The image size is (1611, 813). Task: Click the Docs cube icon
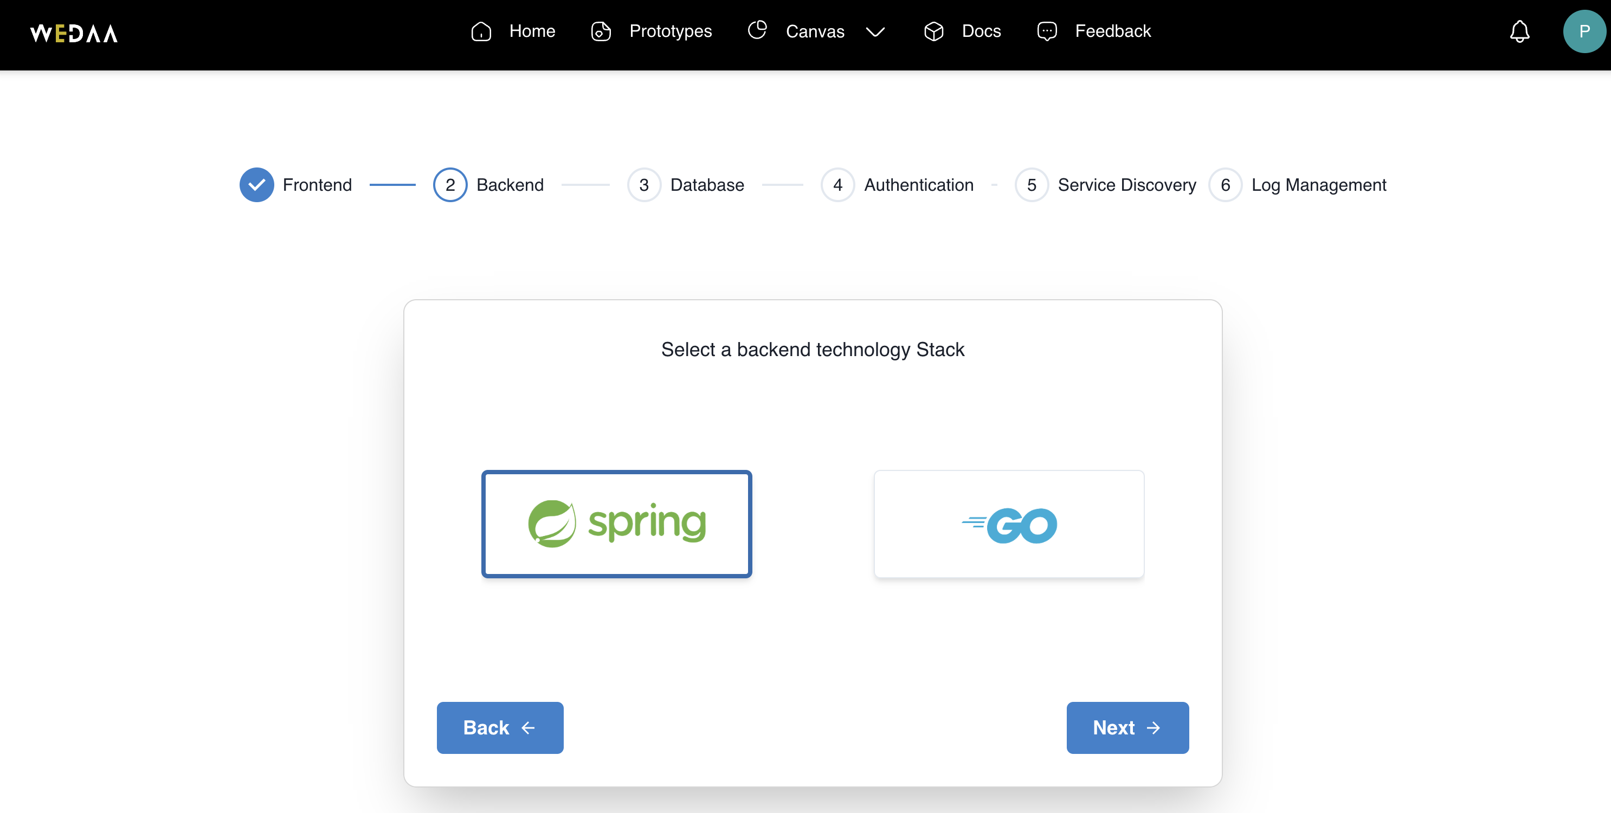click(934, 31)
